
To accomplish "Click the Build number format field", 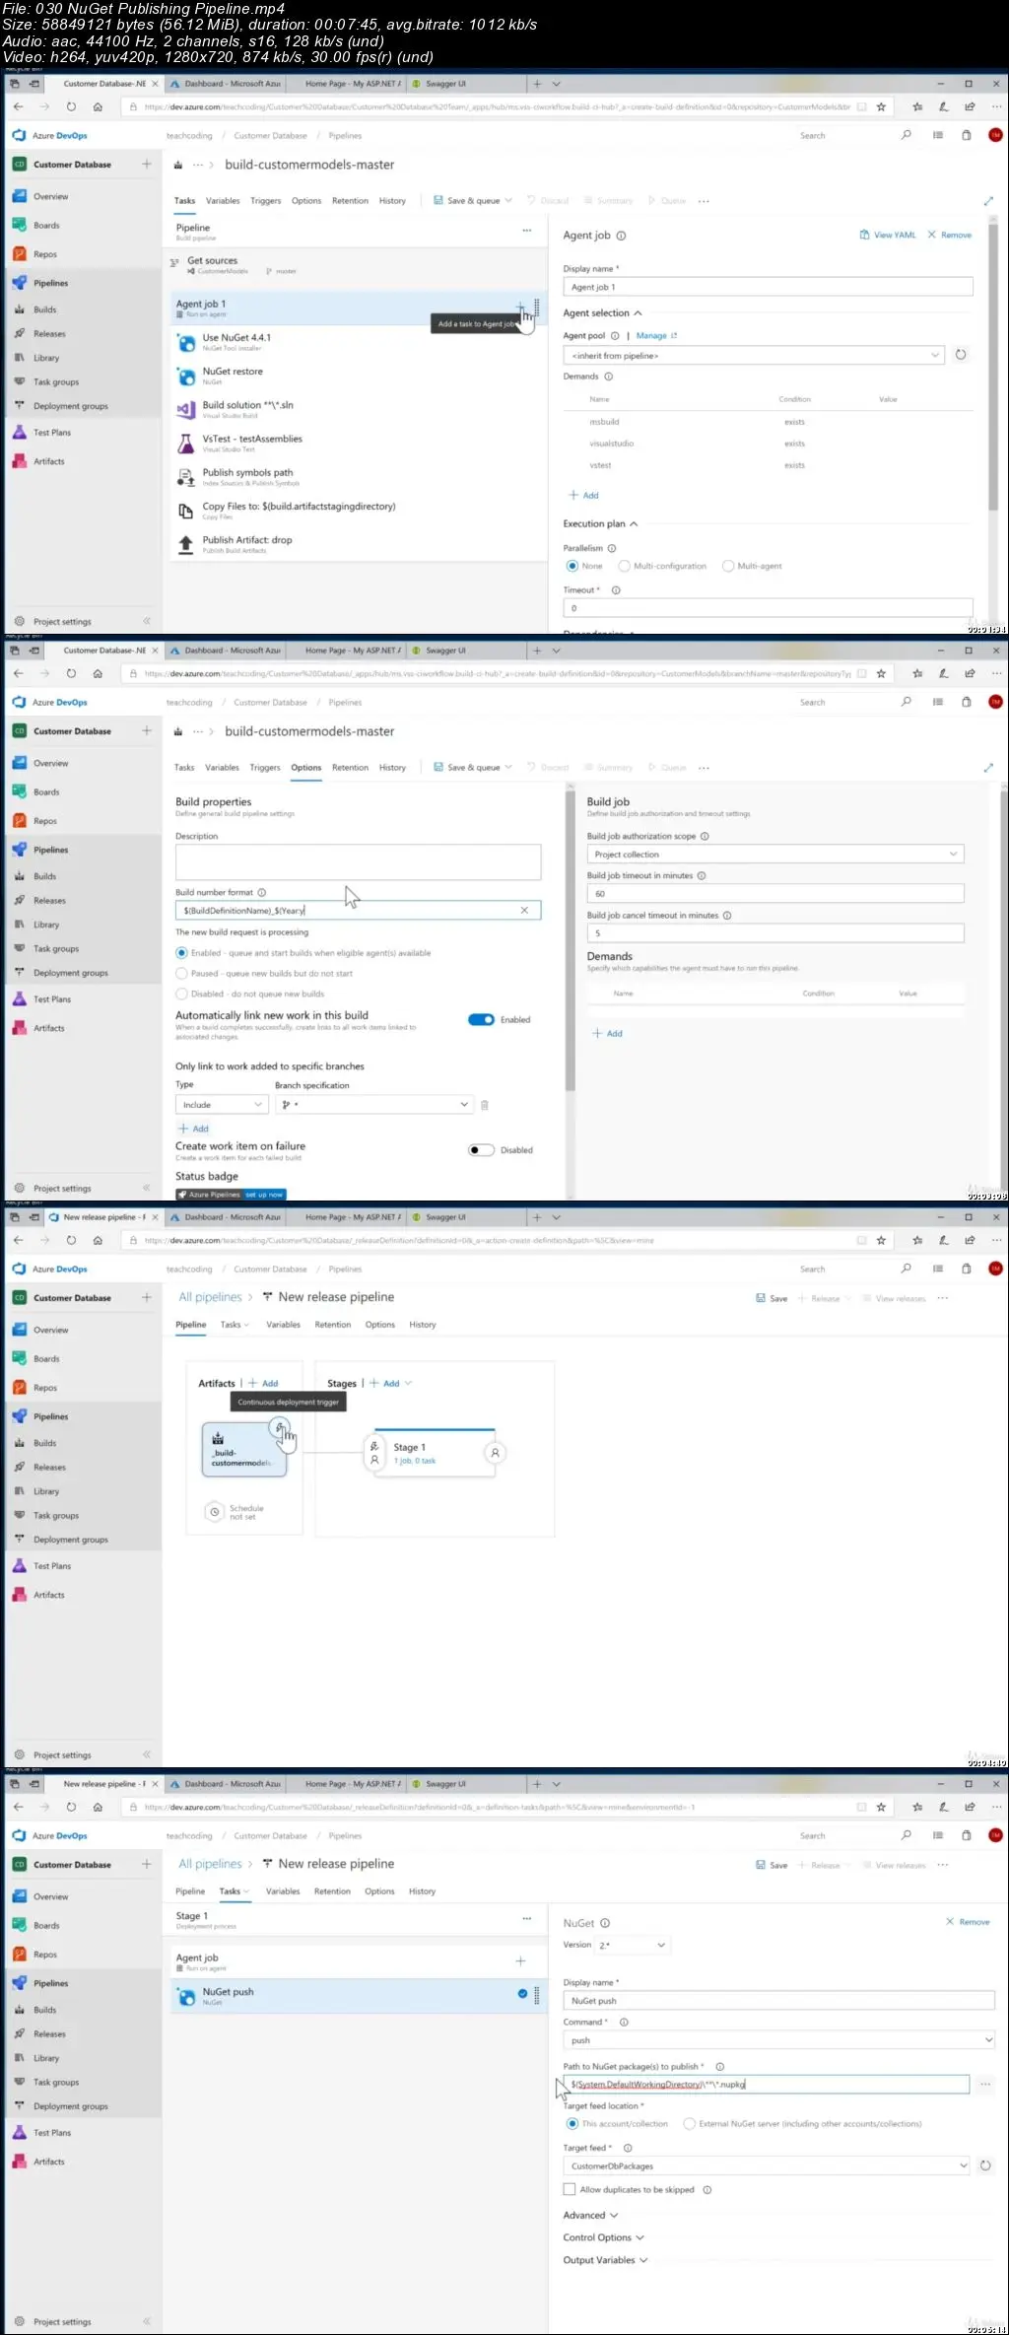I will tap(358, 910).
